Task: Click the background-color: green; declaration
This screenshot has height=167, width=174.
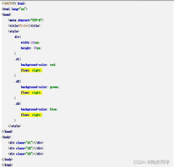Action: point(40,87)
